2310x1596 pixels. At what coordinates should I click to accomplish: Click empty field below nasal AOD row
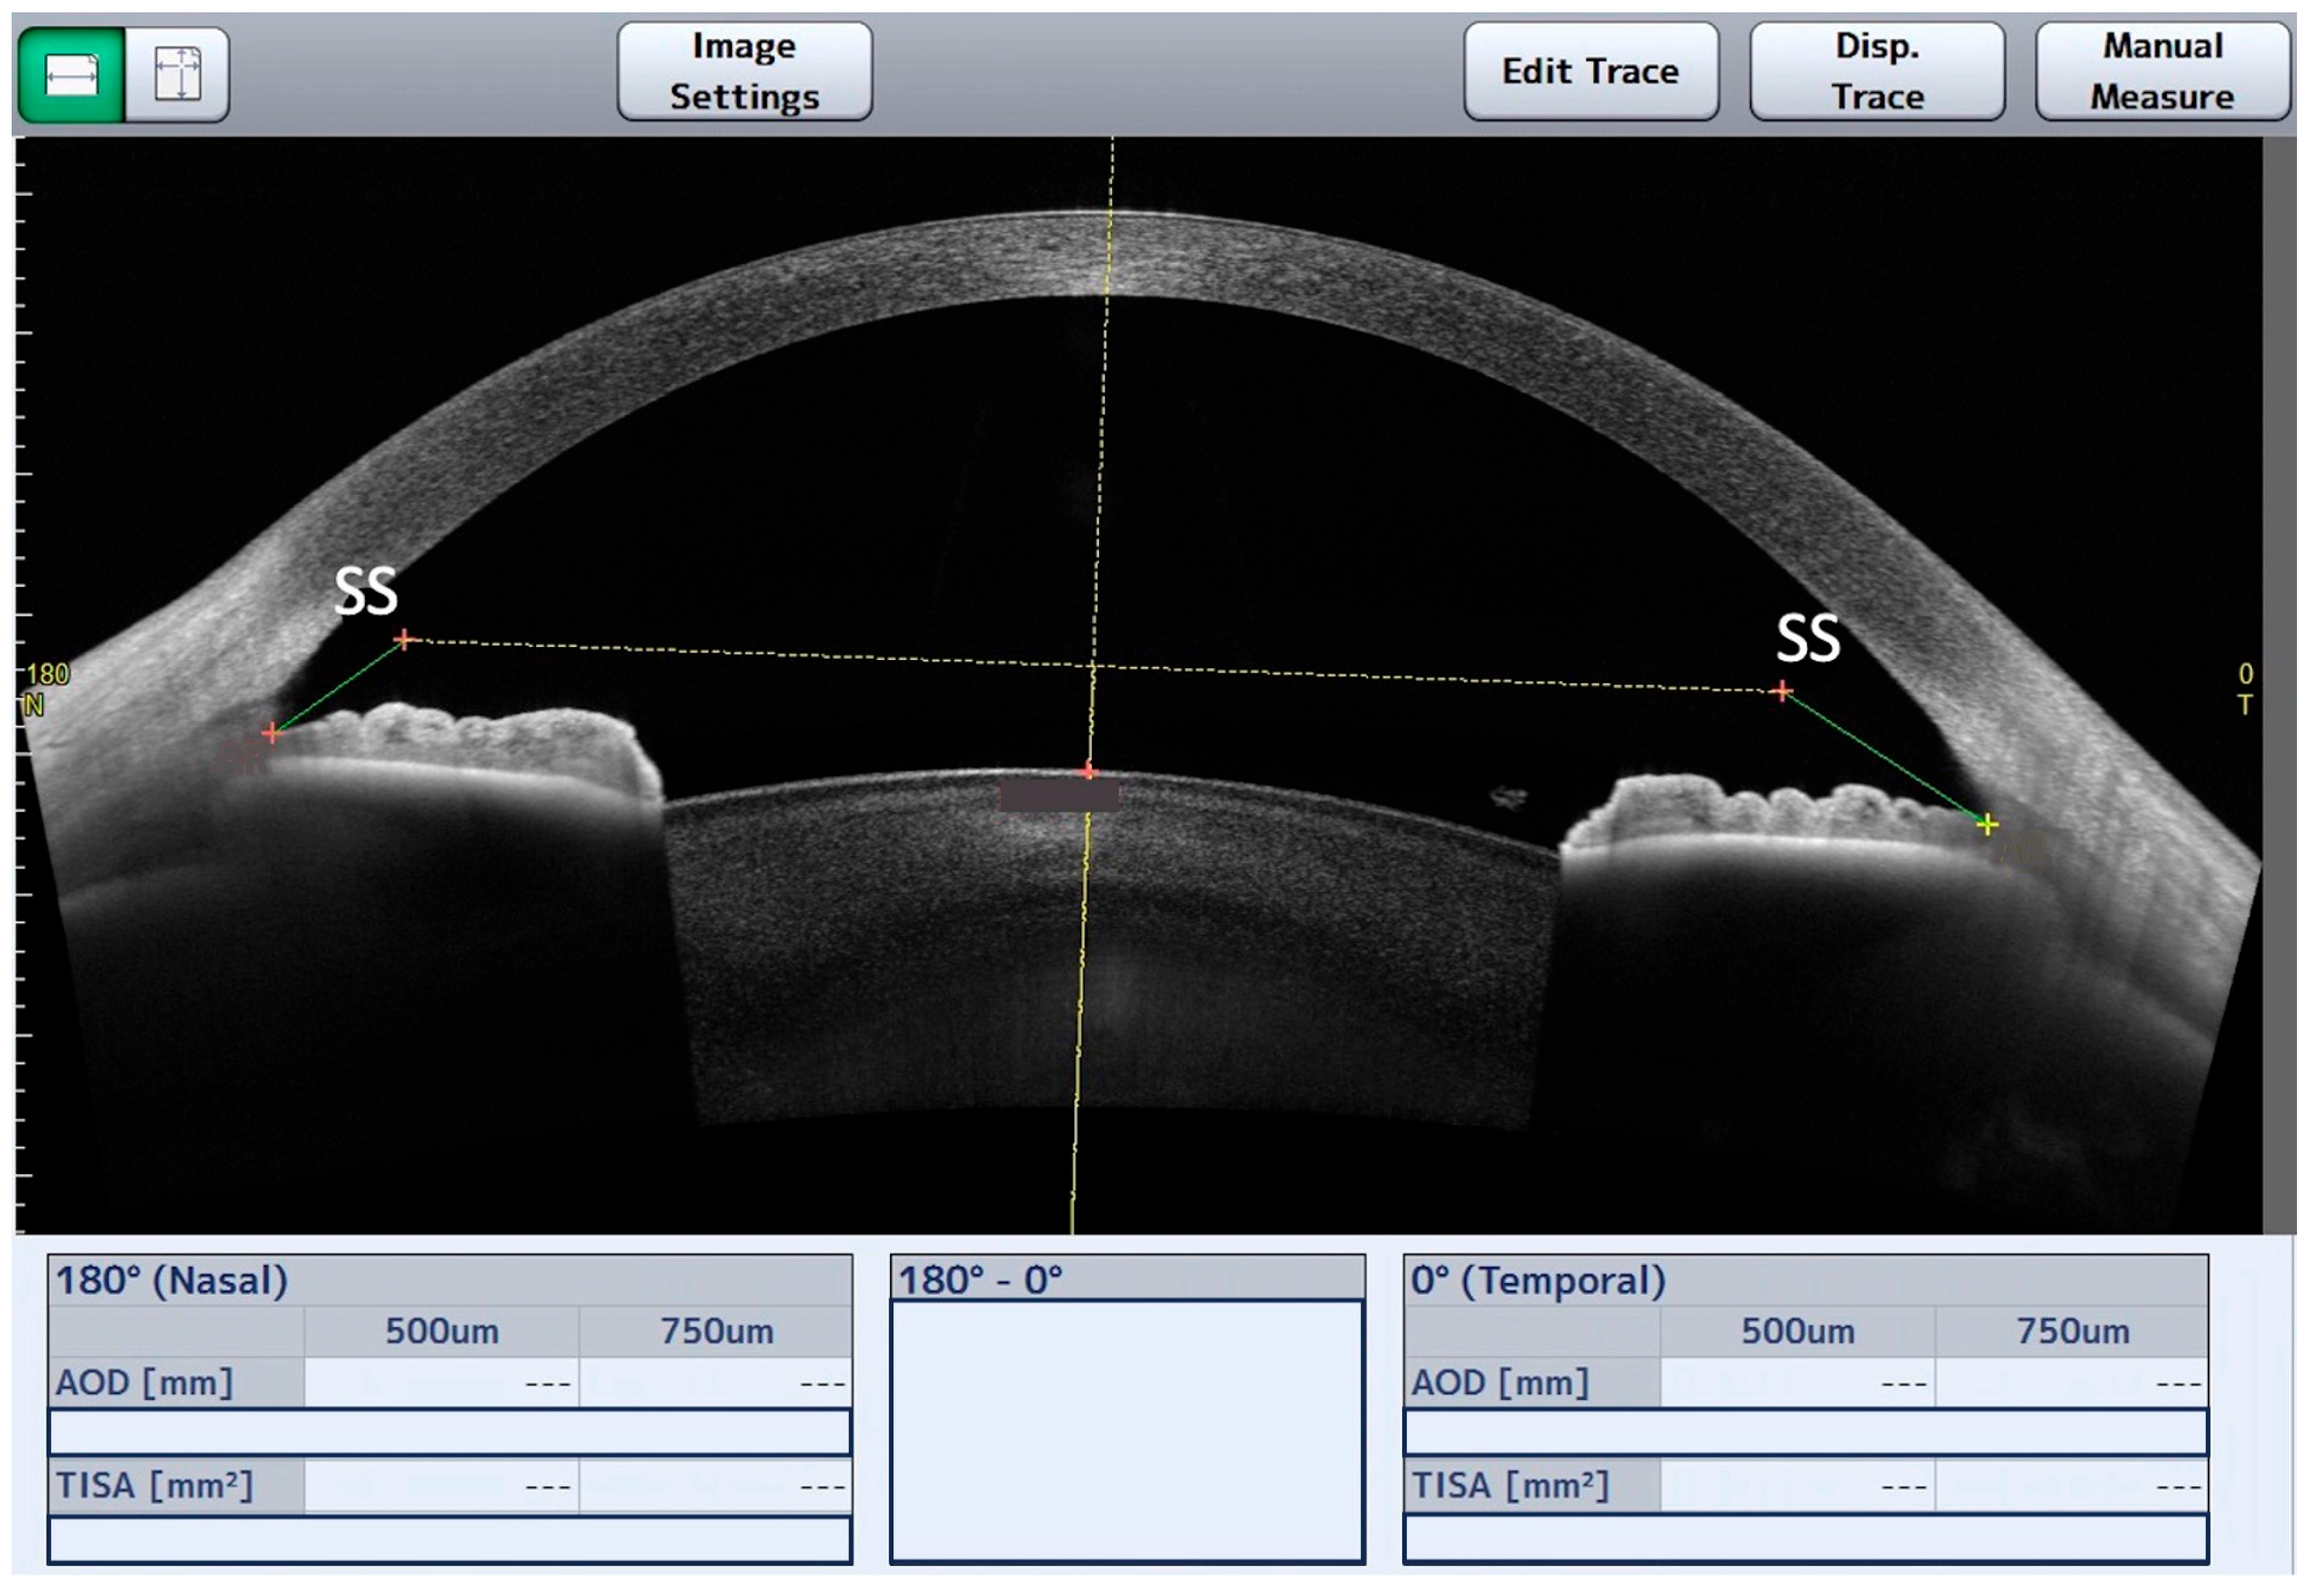tap(450, 1433)
